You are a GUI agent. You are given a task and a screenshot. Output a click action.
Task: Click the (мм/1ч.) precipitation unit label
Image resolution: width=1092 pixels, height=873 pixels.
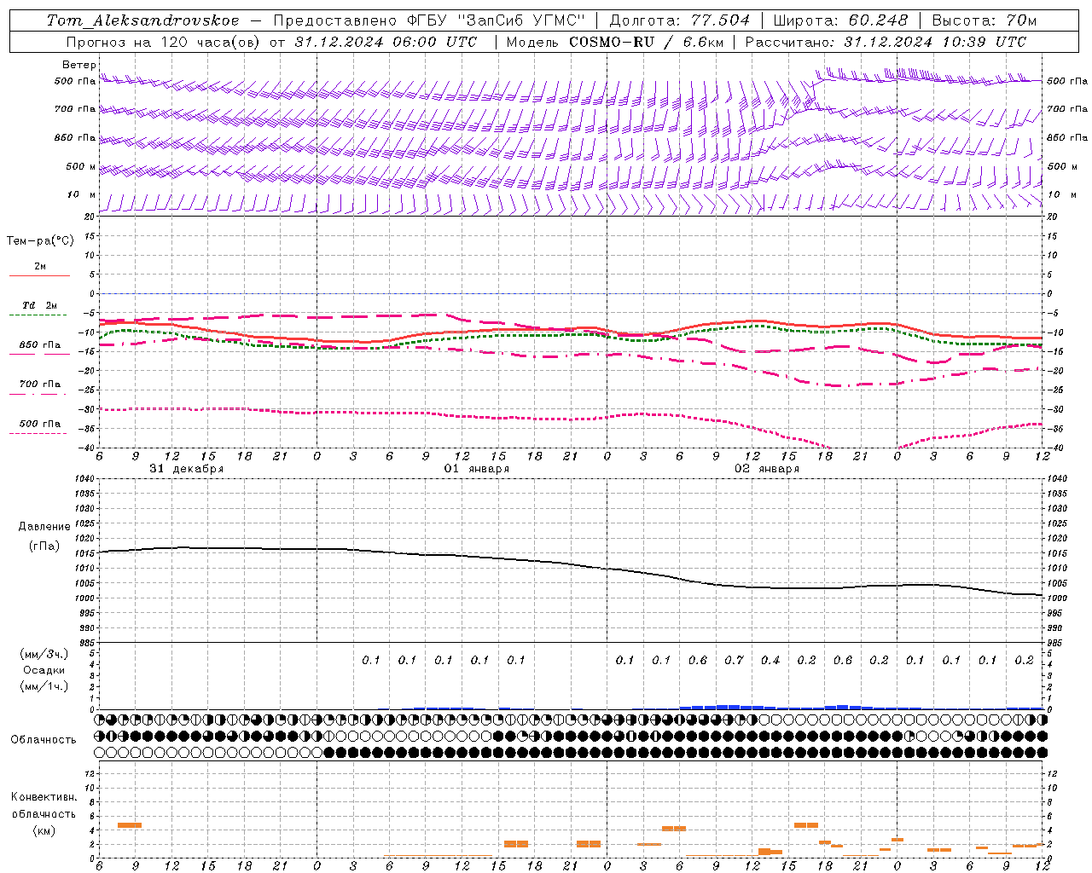pos(44,686)
